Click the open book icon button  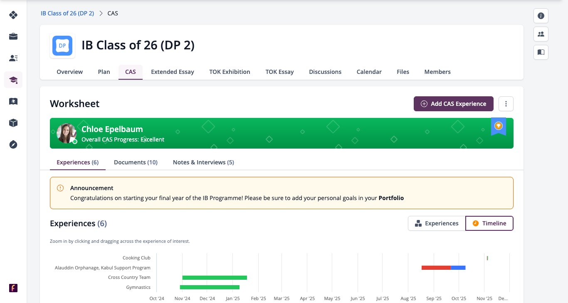click(541, 52)
